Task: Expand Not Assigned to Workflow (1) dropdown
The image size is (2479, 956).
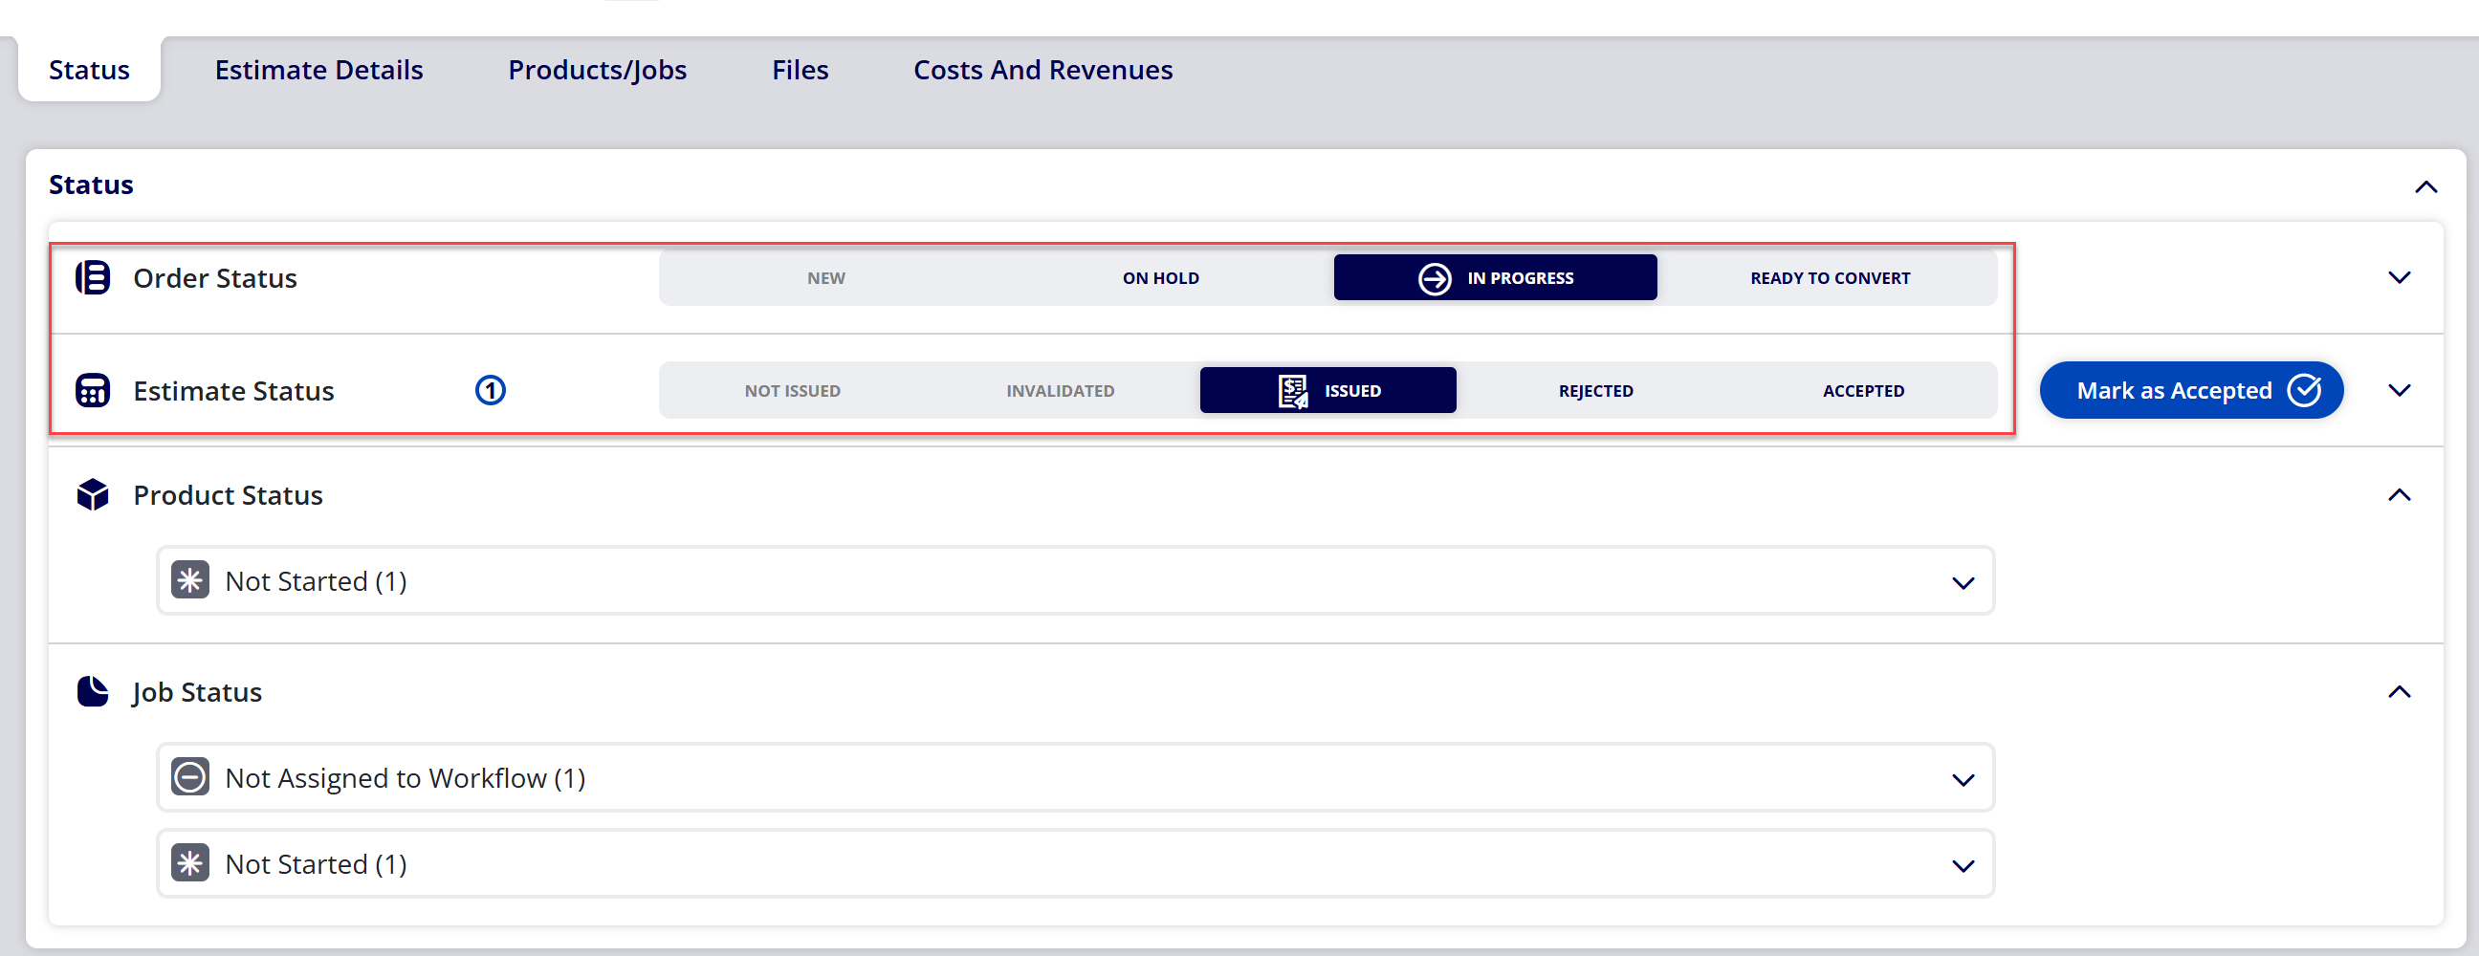Action: [x=1963, y=779]
